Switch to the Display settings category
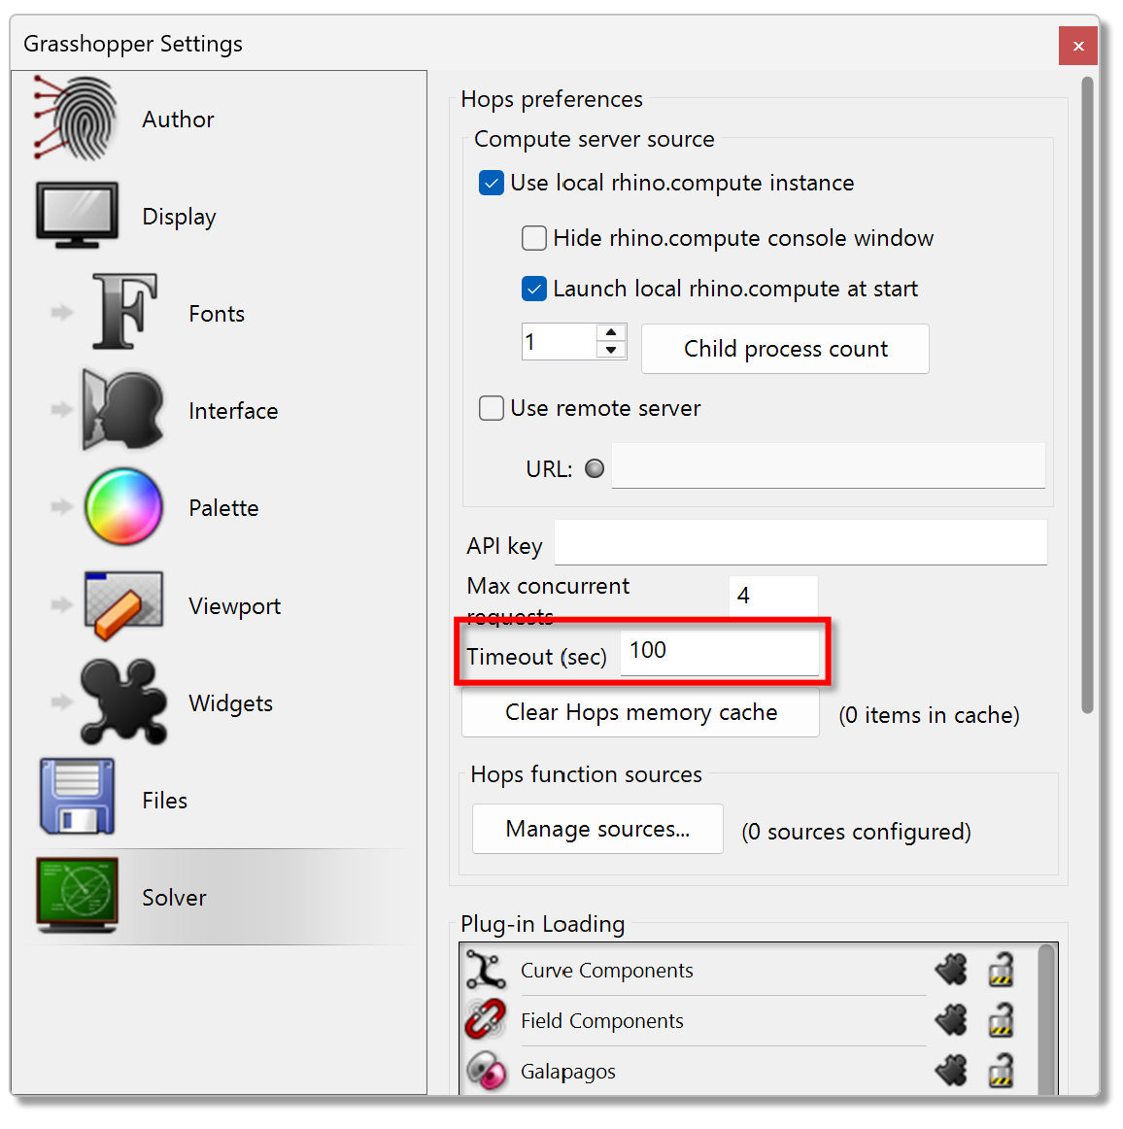This screenshot has height=1129, width=1123. tap(180, 217)
